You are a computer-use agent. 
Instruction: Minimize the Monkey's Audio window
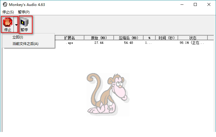[x=182, y=5]
